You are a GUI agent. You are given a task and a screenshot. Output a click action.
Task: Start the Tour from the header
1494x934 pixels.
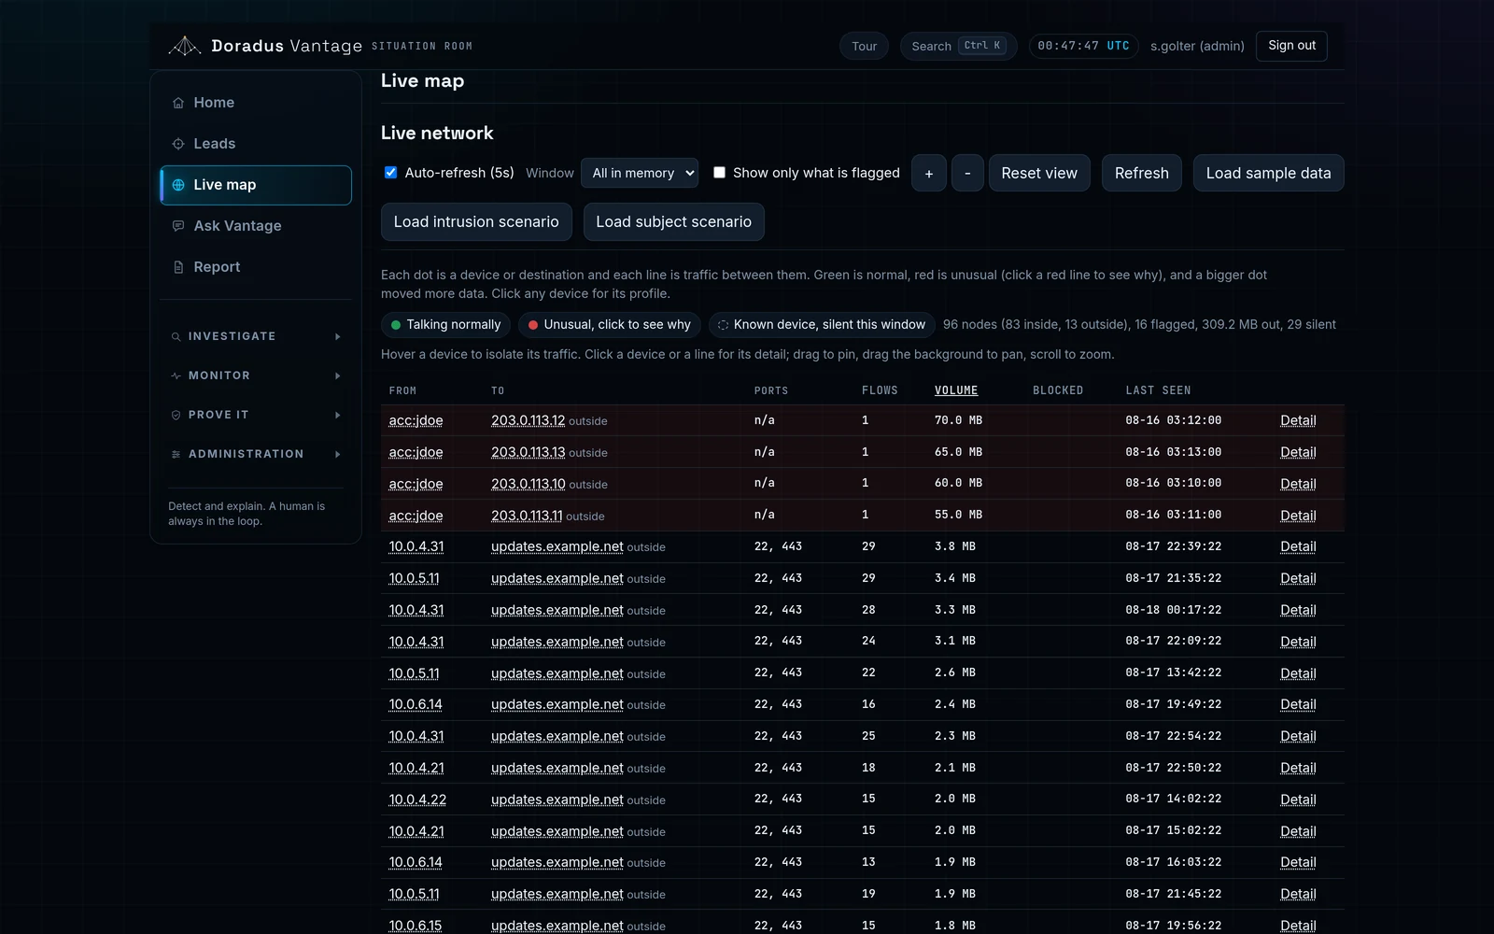click(864, 46)
